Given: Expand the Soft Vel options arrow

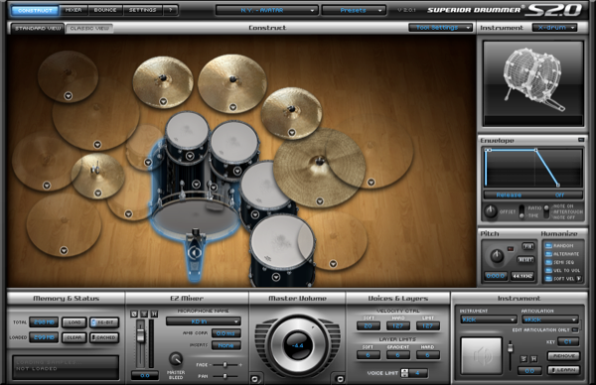Looking at the screenshot, I should [x=578, y=279].
